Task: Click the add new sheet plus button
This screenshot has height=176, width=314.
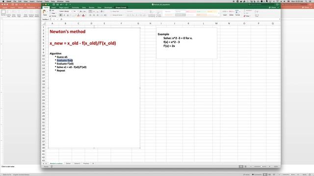Action: tap(93, 163)
